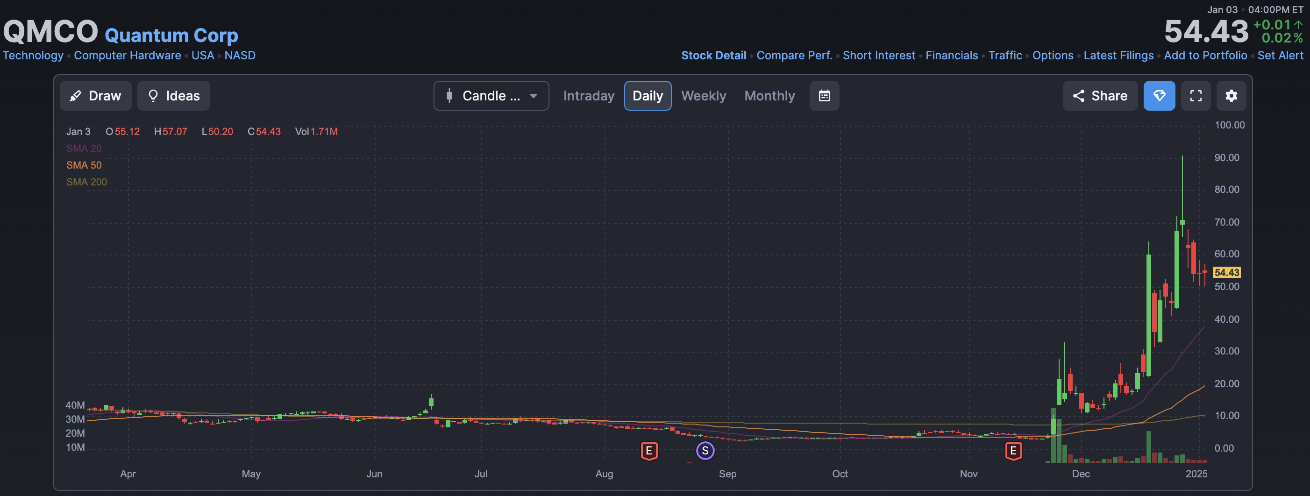Image resolution: width=1310 pixels, height=496 pixels.
Task: Open the calendar date range picker
Action: click(x=824, y=96)
